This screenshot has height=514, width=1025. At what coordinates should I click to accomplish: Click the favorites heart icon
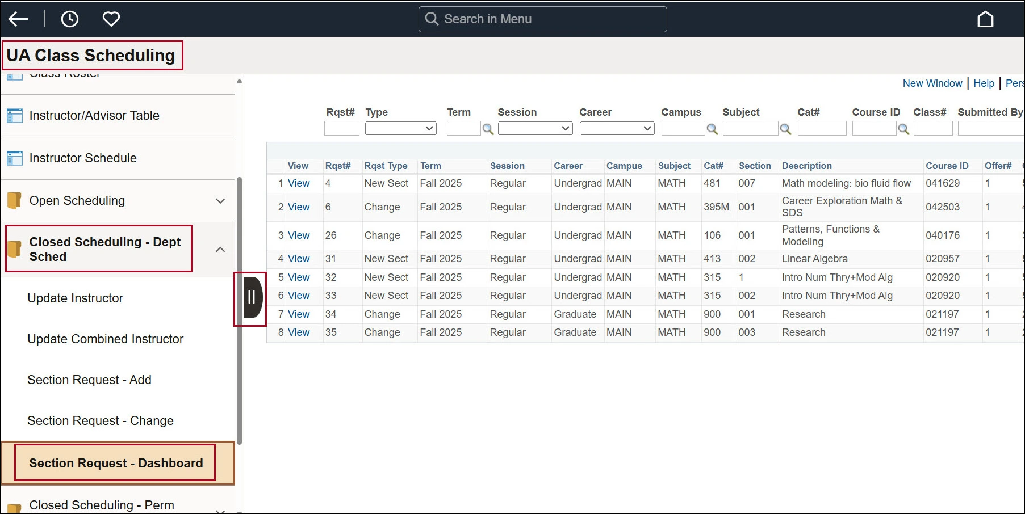pos(111,19)
